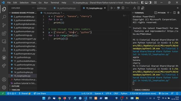181x101 pixels.
Task: Open the Run menu
Action: [46, 3]
